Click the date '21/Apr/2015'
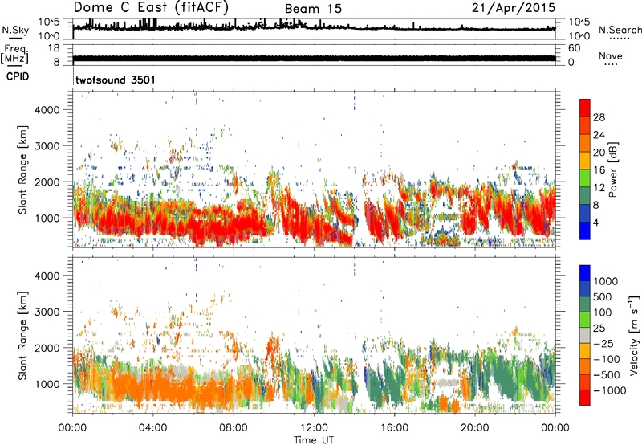Image resolution: width=642 pixels, height=445 pixels. pos(514,8)
